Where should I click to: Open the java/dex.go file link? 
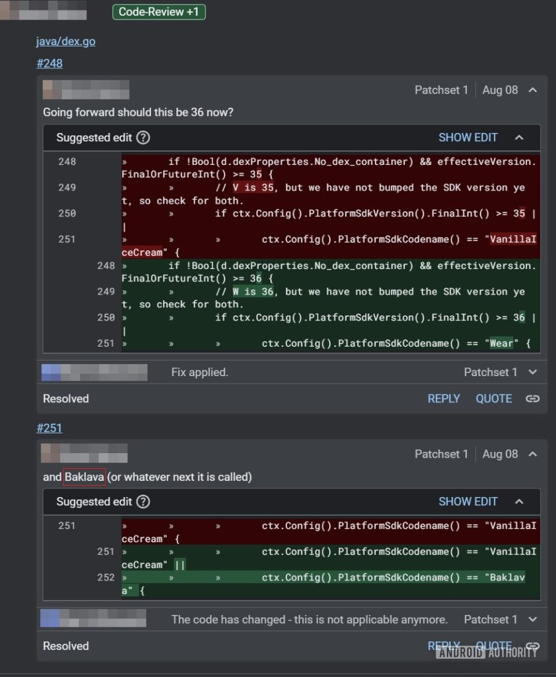(66, 41)
